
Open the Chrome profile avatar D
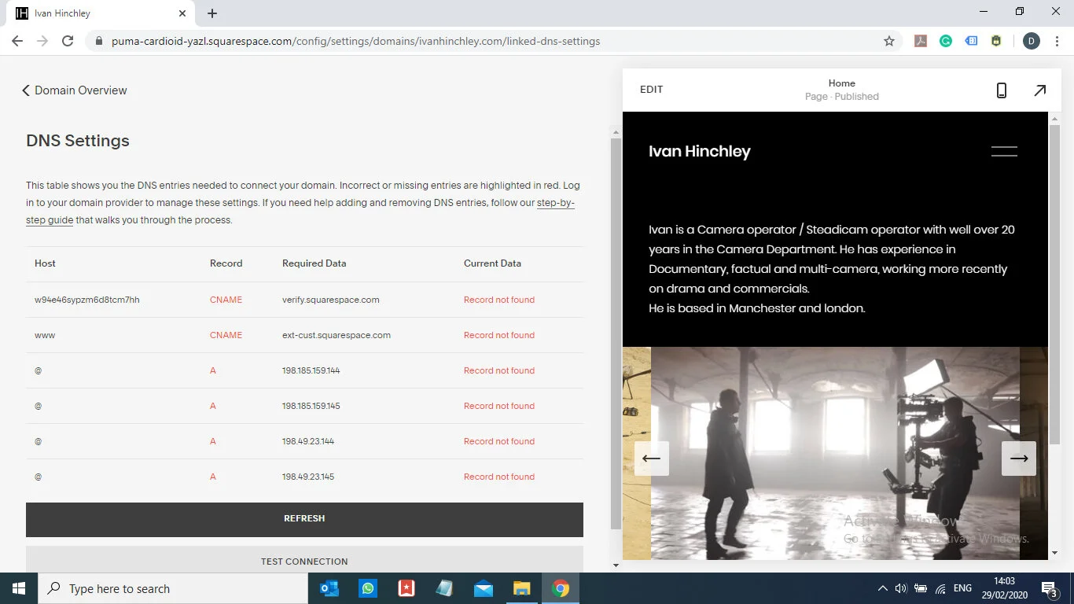[1031, 41]
